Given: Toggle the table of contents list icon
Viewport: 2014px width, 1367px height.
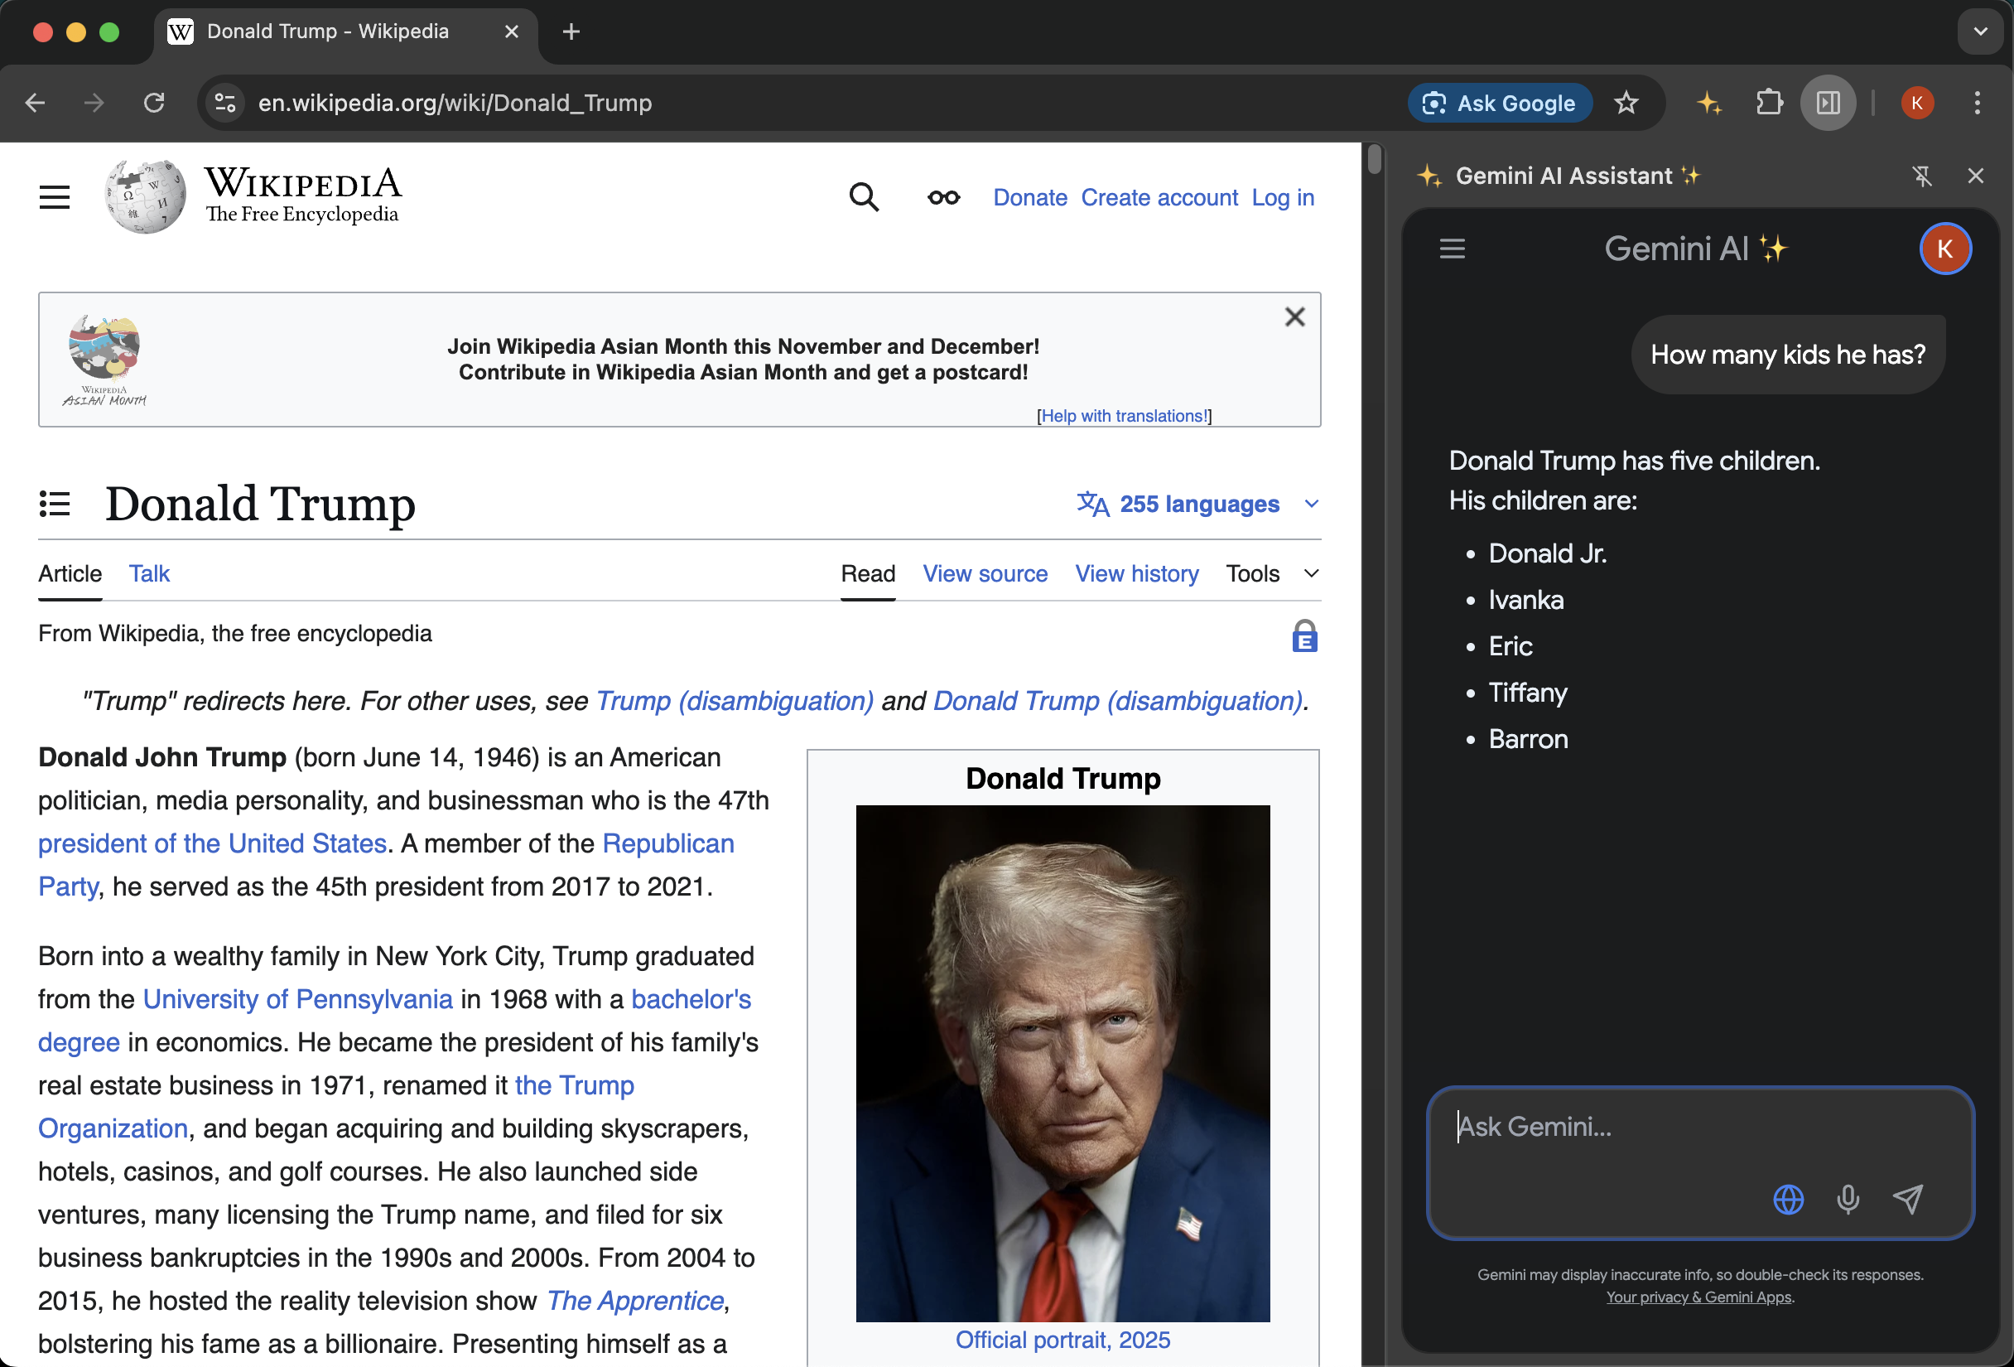Looking at the screenshot, I should tap(55, 504).
